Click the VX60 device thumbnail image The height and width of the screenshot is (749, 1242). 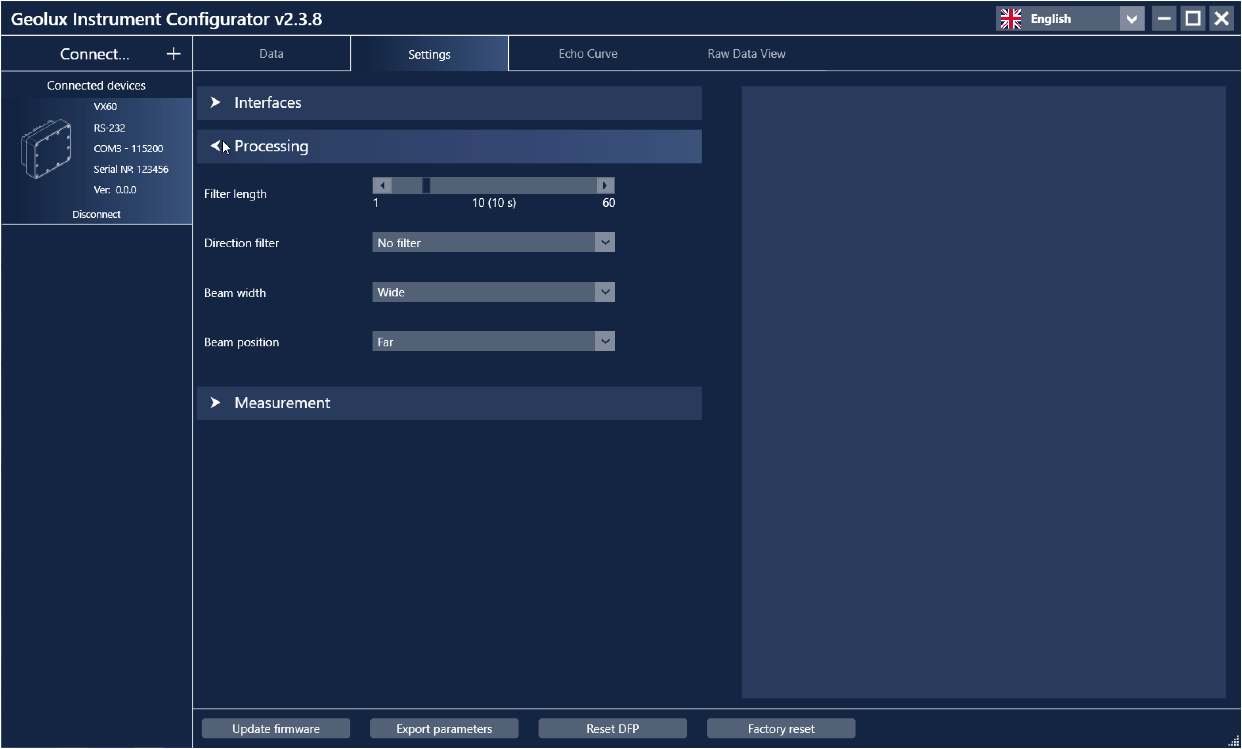pyautogui.click(x=46, y=149)
